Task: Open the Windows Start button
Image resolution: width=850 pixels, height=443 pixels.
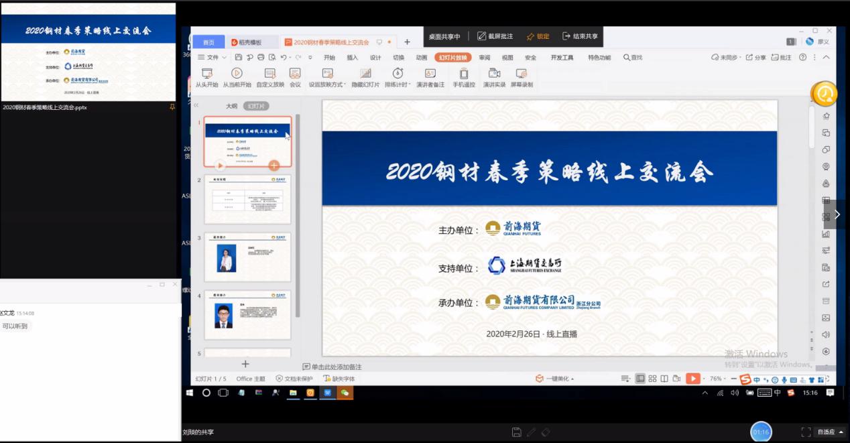Action: point(190,393)
